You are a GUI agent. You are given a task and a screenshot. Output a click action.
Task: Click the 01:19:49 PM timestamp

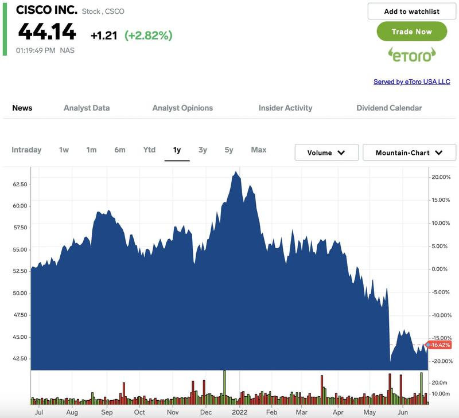[x=36, y=50]
